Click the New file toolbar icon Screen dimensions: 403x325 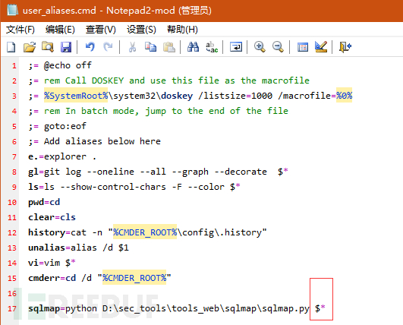(11, 47)
